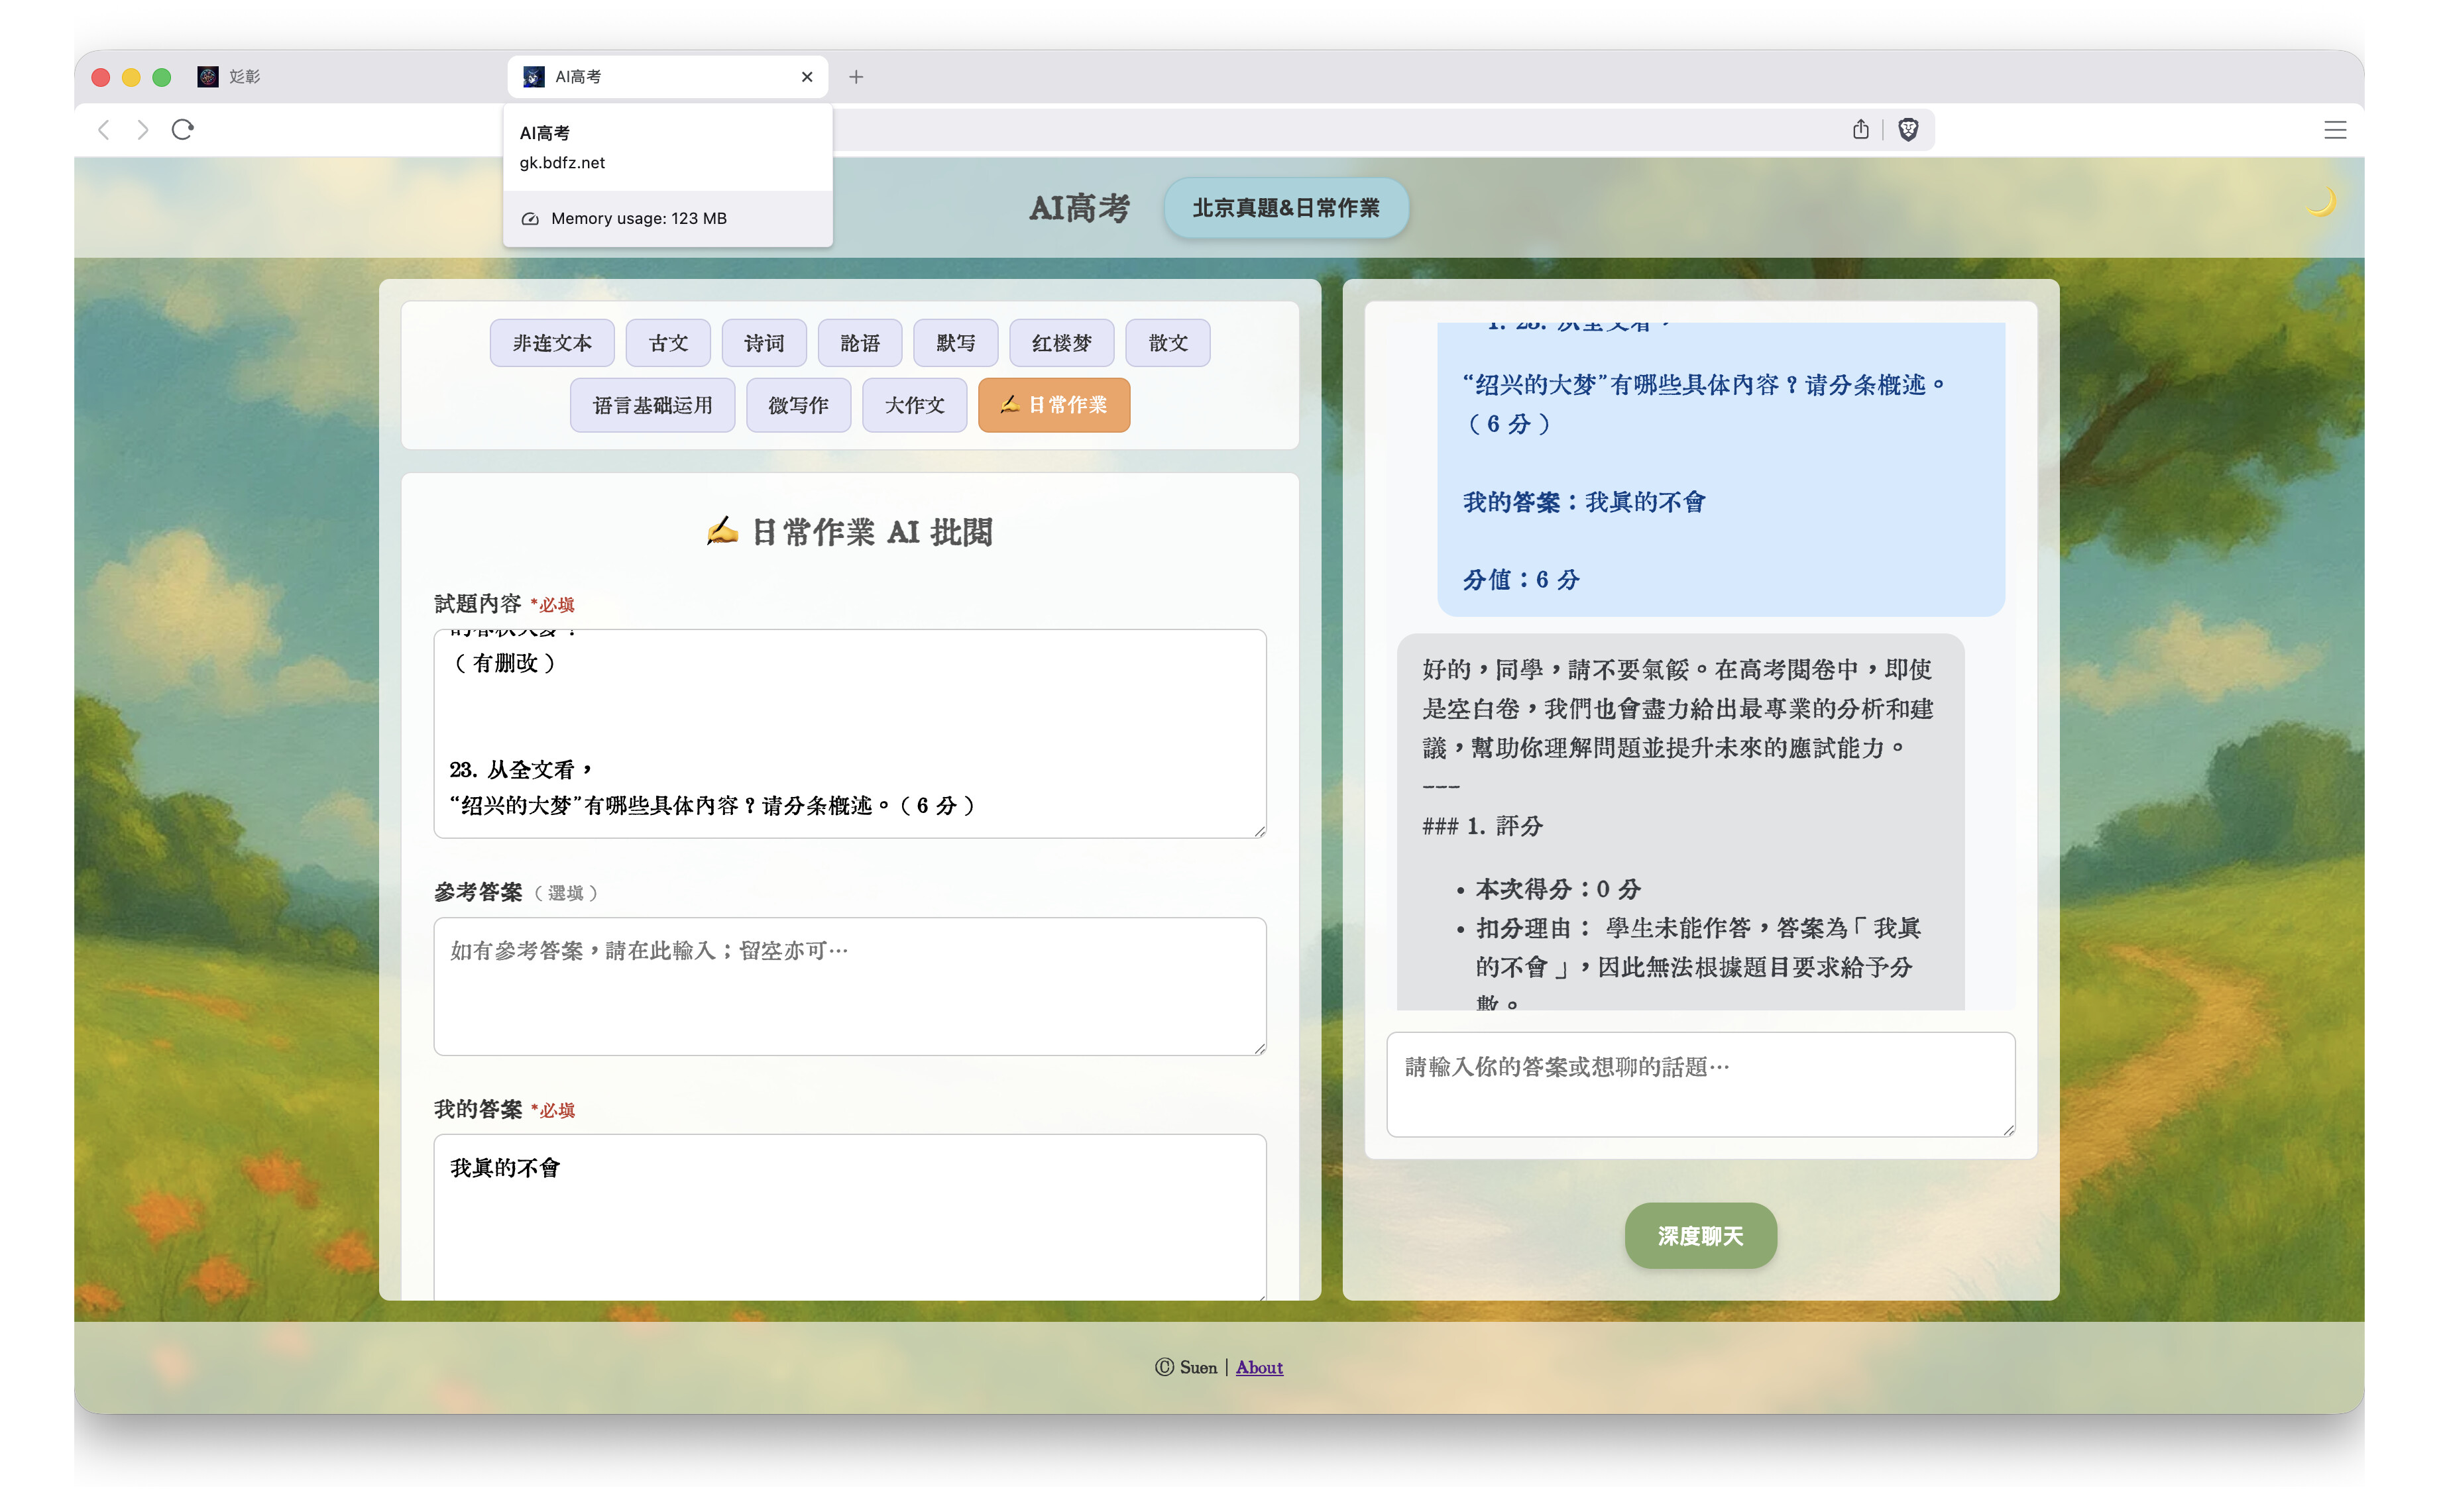
Task: Choose the 语言基础运用 category
Action: 652,405
